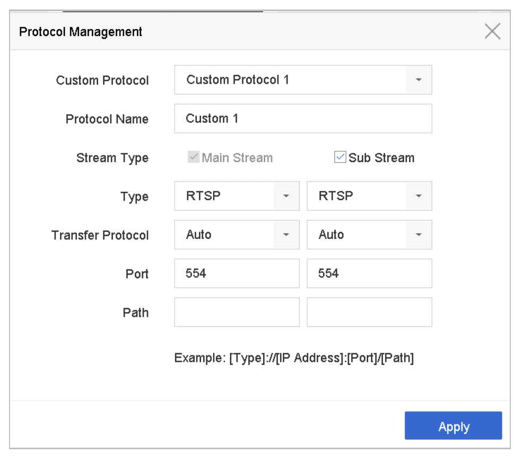
Task: Click arrow icon of sub stream Type combo
Action: click(x=419, y=196)
